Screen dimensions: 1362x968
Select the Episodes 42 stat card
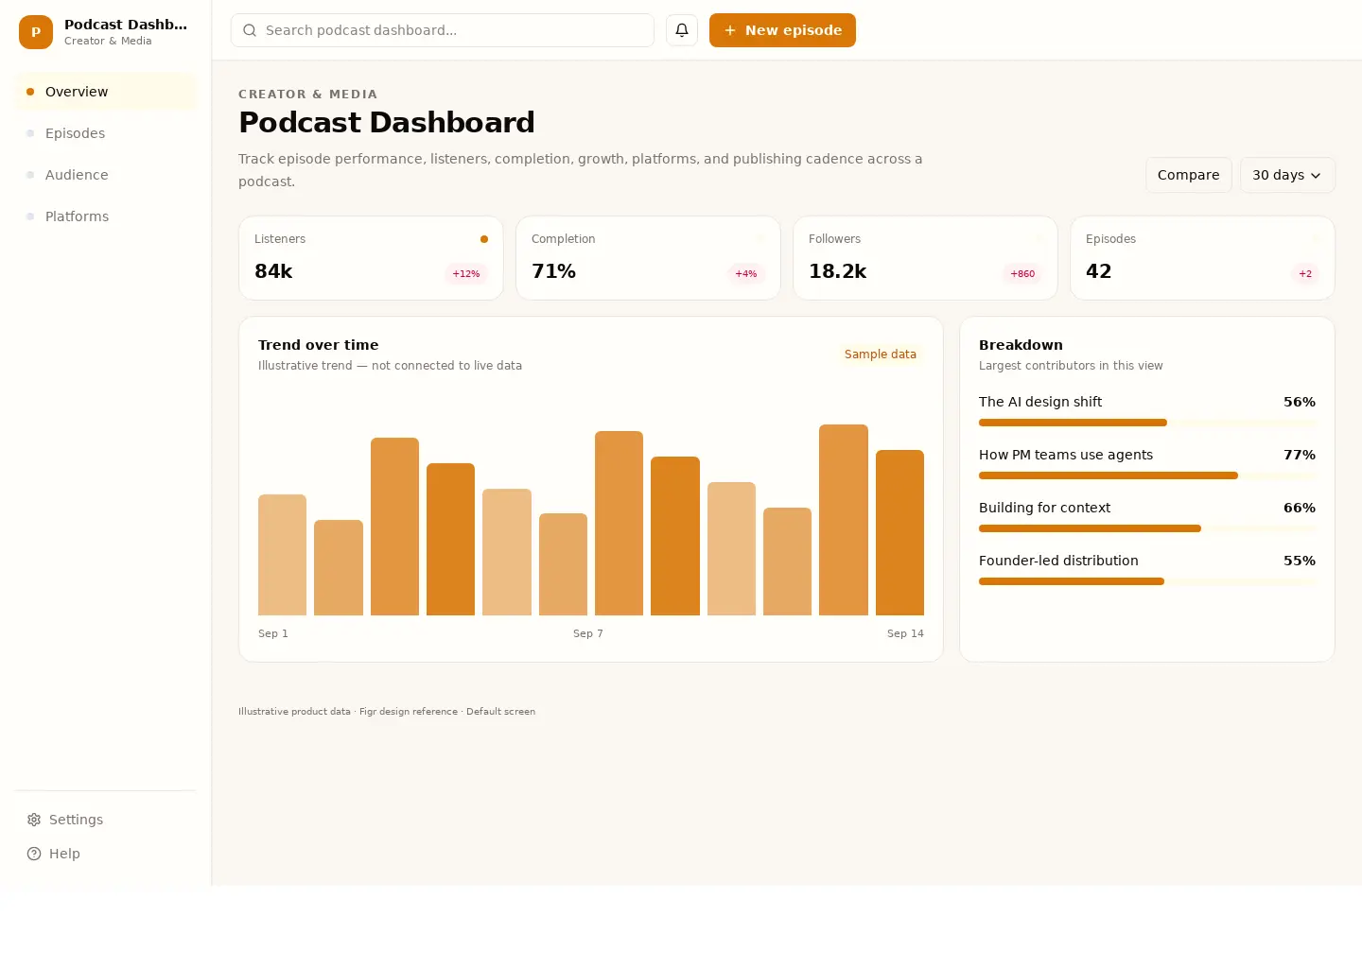pos(1202,258)
